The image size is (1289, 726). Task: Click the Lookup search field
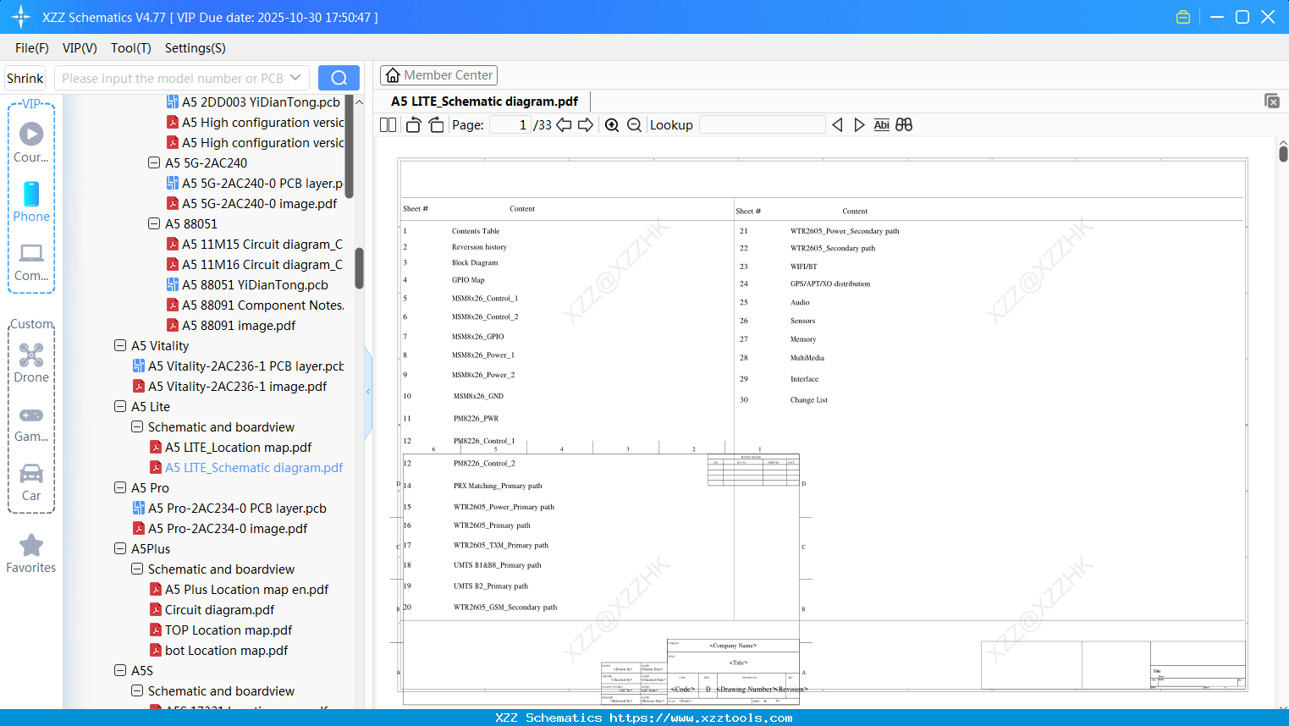tap(762, 125)
